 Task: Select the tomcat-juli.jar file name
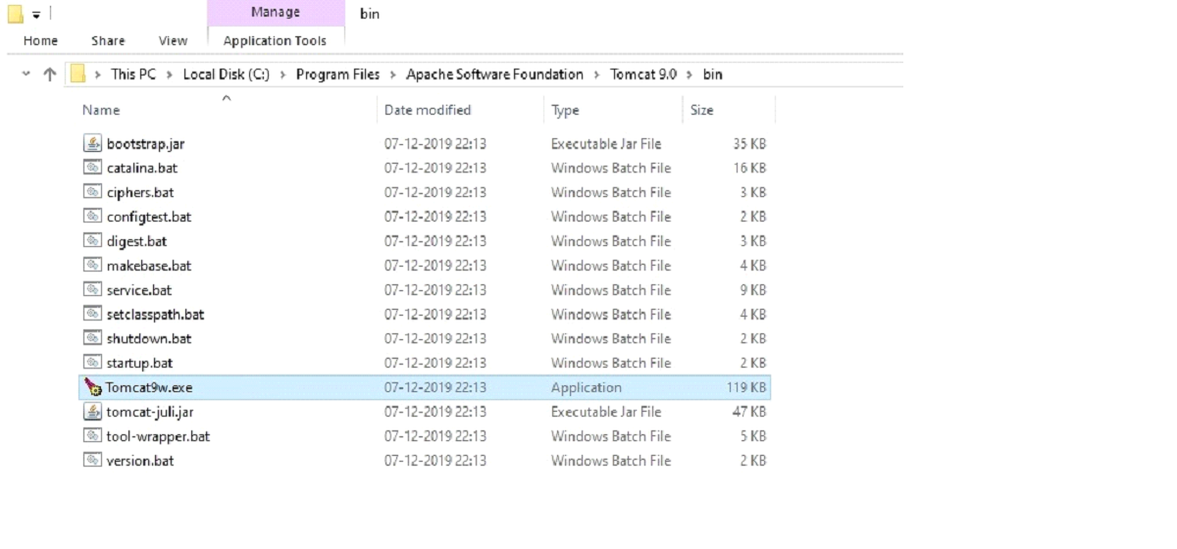(152, 412)
